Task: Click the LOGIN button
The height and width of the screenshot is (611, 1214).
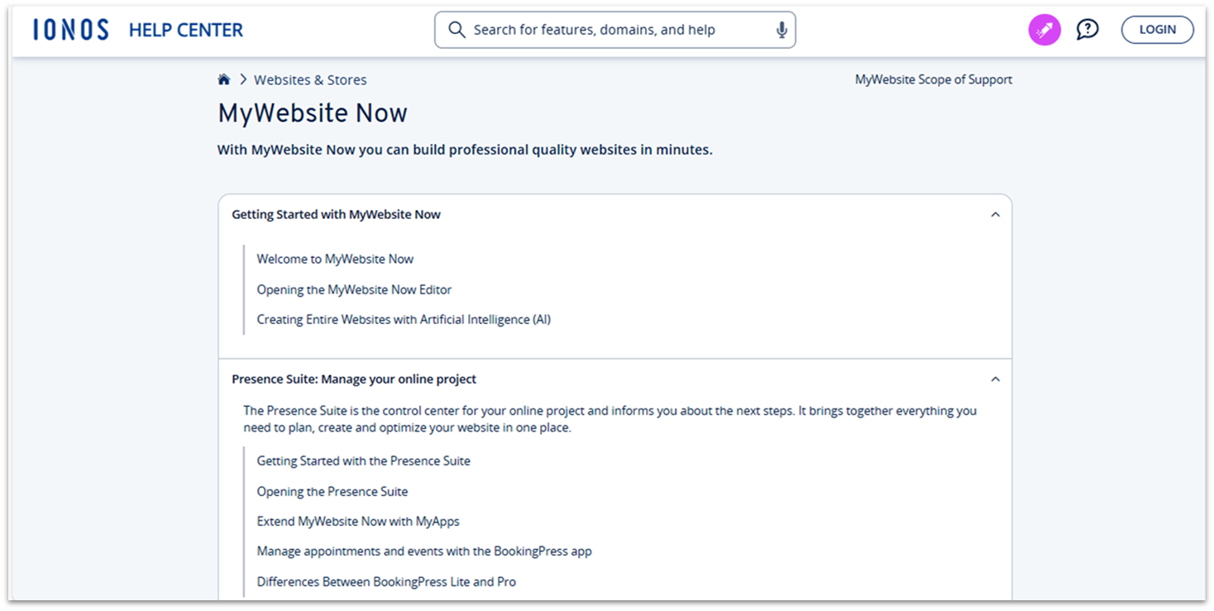Action: pos(1157,30)
